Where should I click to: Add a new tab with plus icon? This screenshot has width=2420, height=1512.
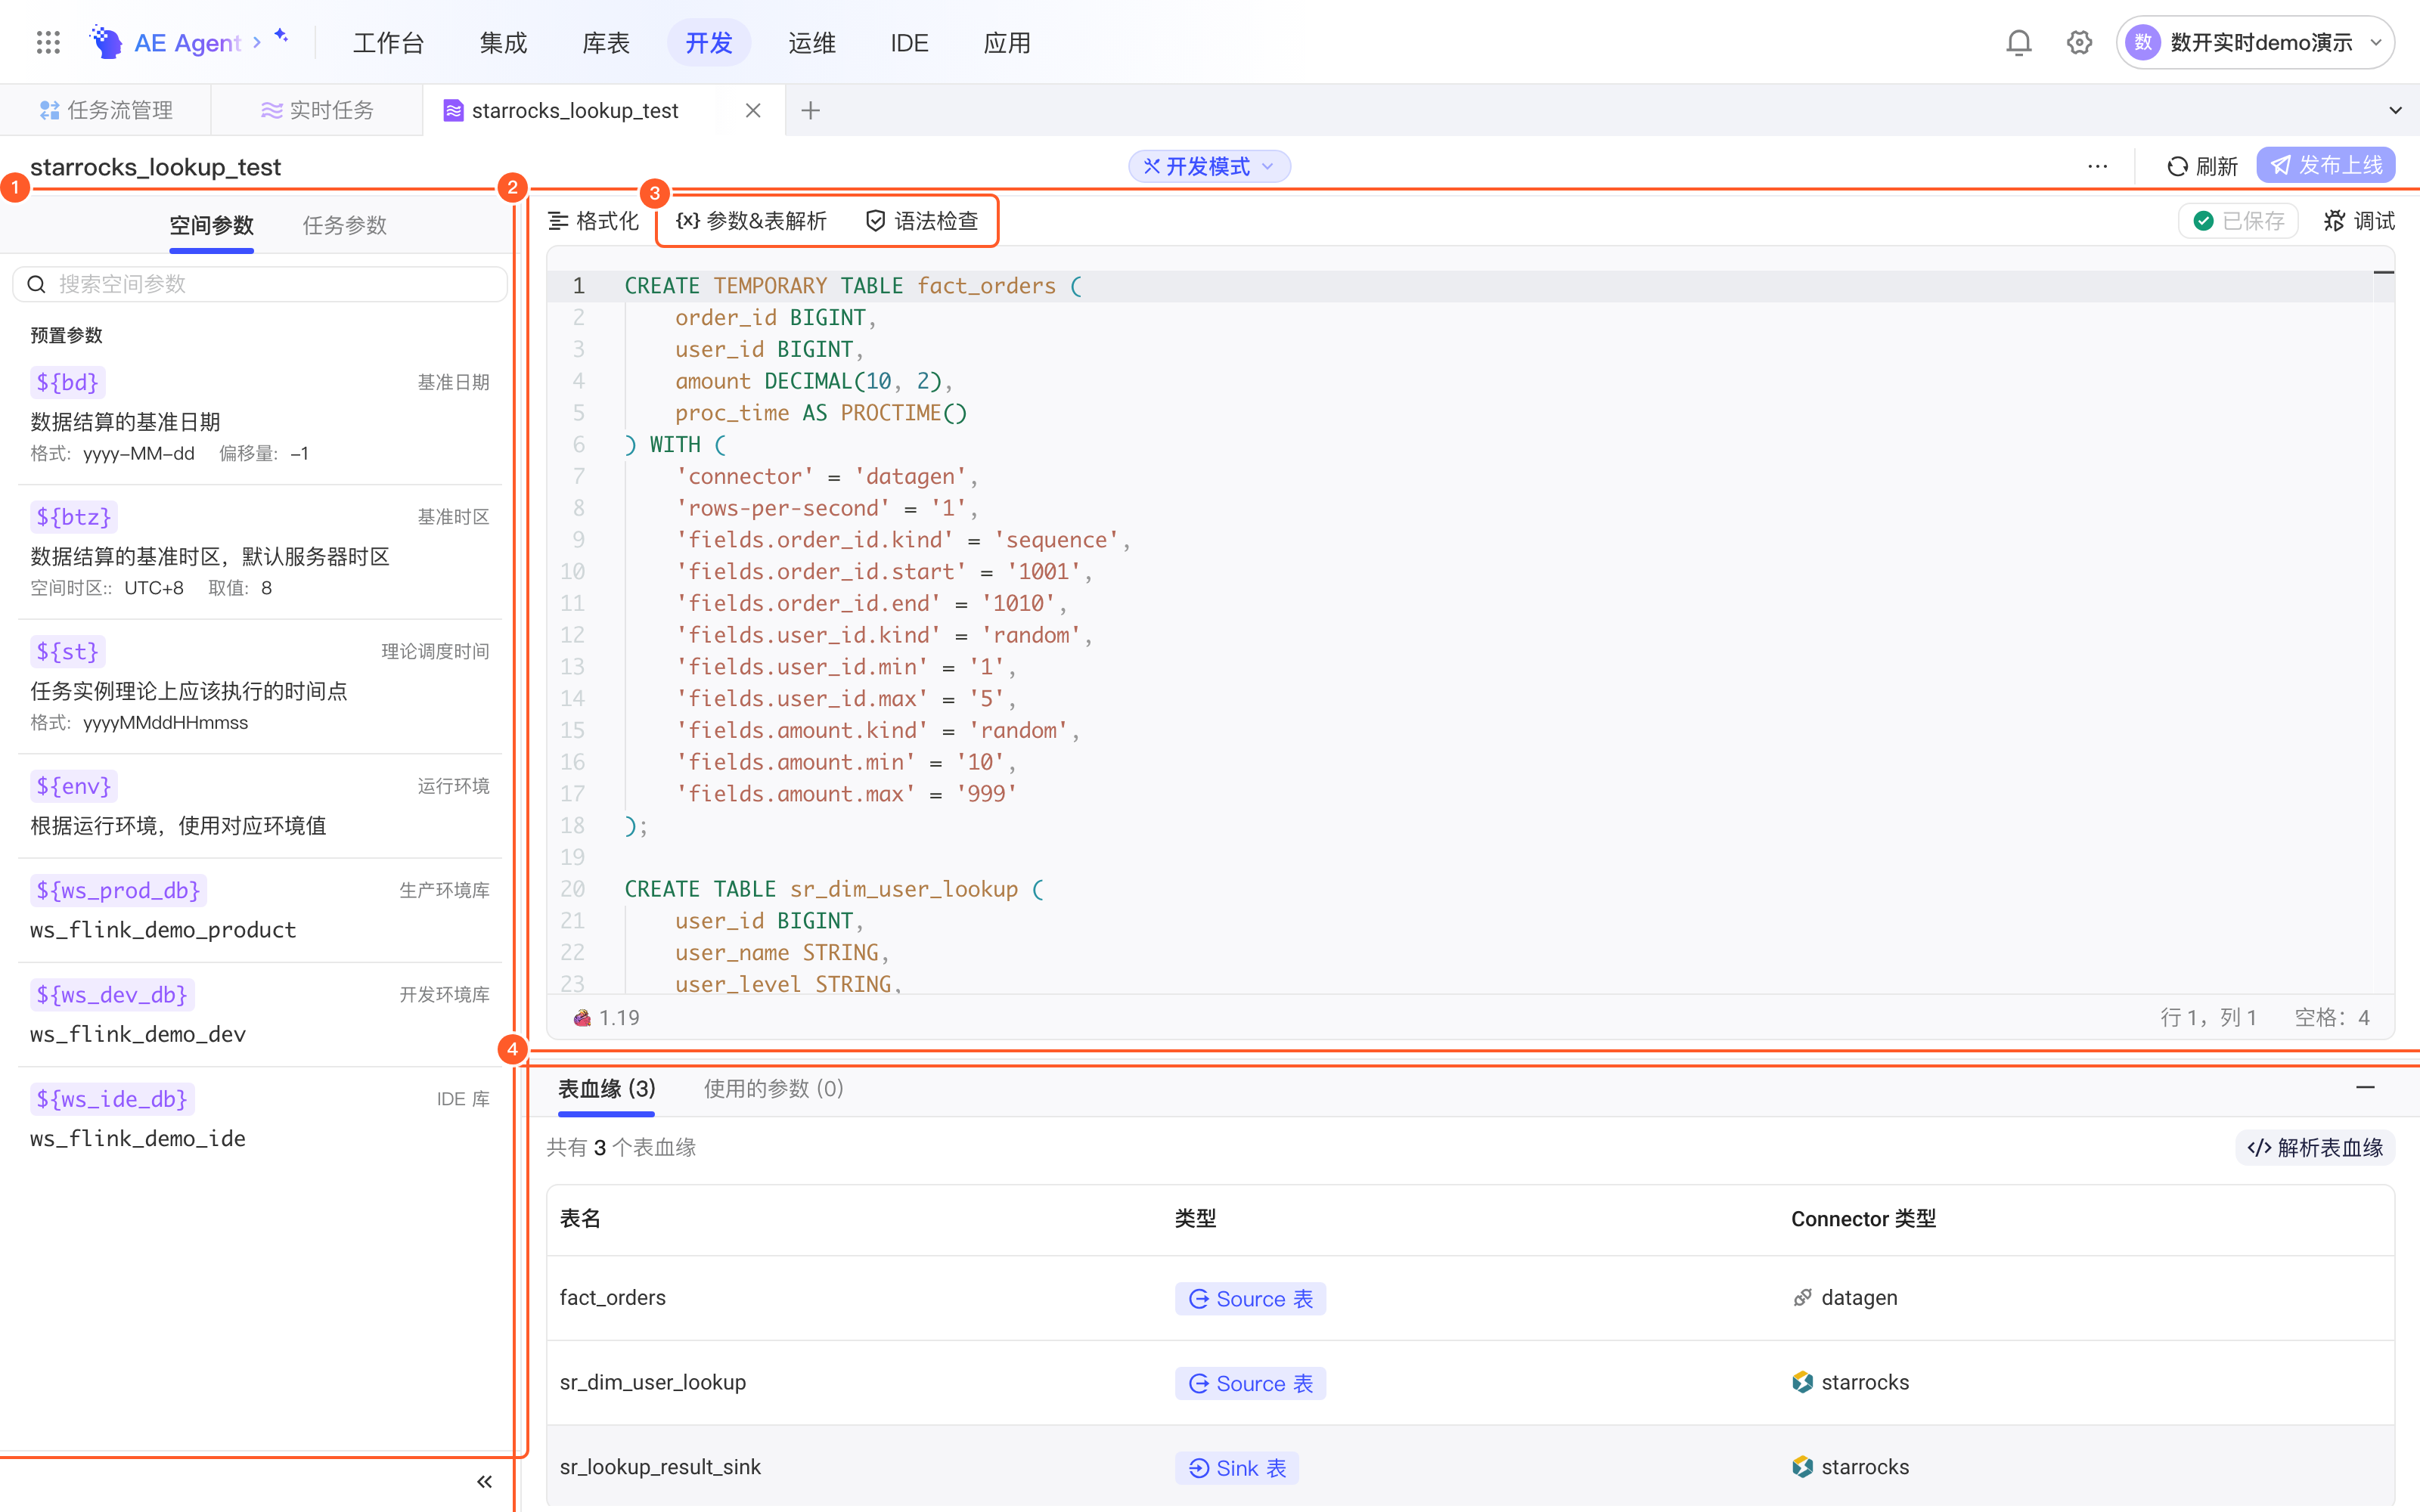coord(810,110)
